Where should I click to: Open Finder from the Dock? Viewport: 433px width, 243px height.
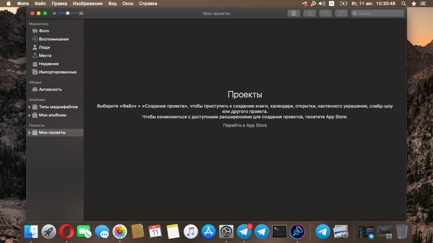[x=31, y=232]
